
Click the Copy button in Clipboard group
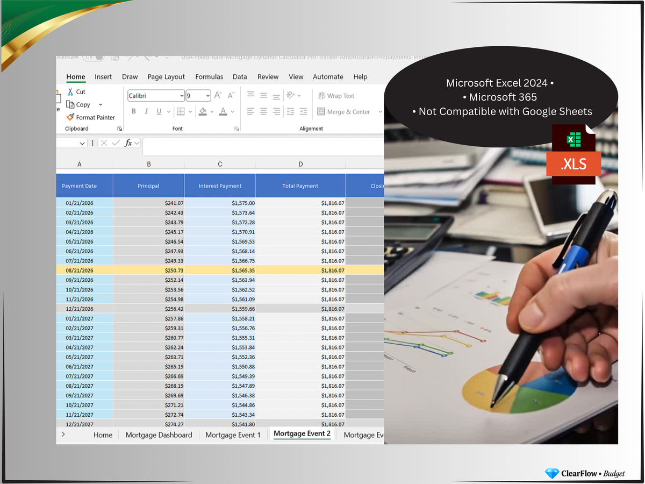tap(78, 105)
